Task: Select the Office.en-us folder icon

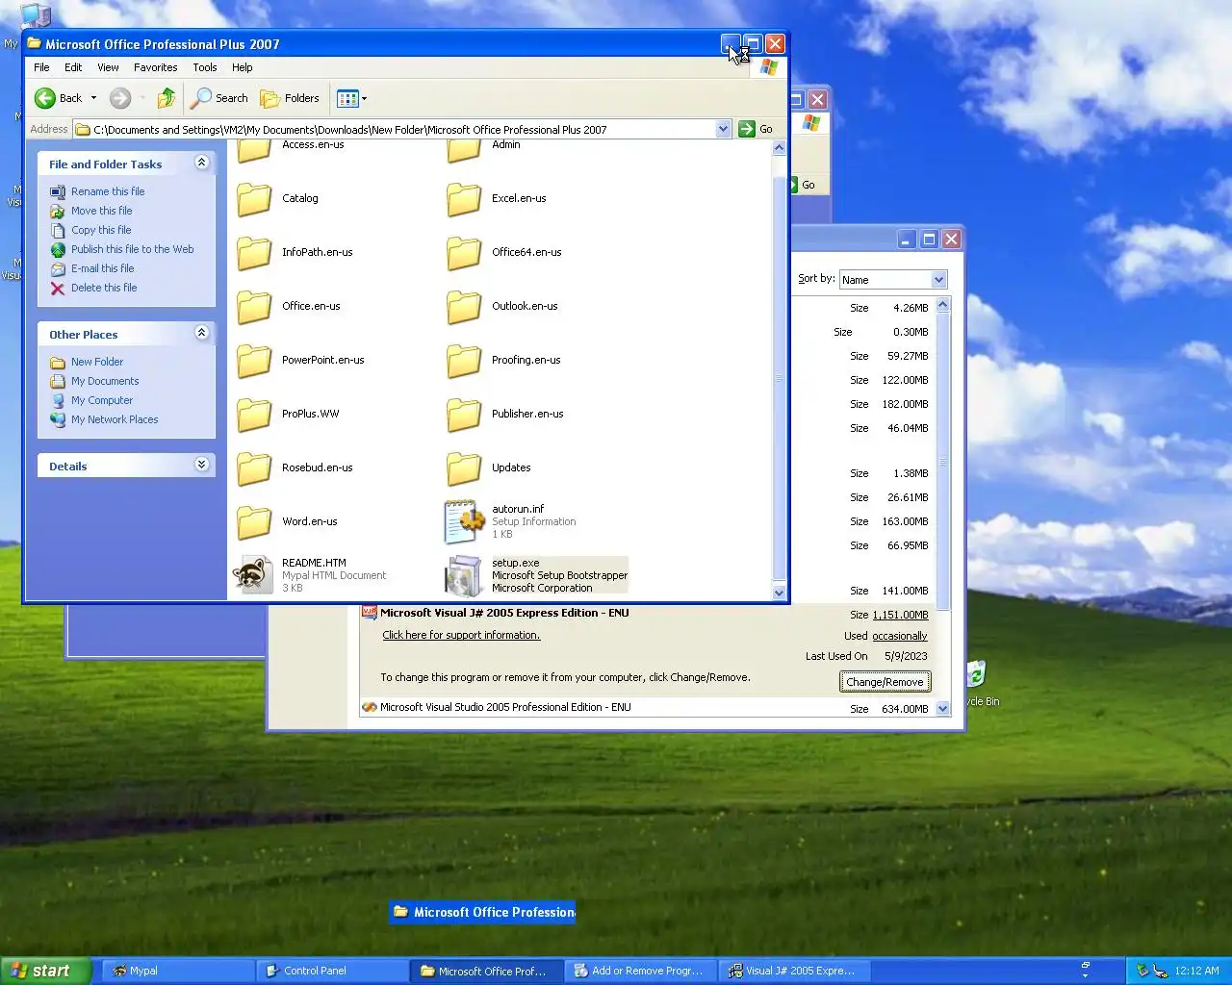Action: [x=254, y=307]
